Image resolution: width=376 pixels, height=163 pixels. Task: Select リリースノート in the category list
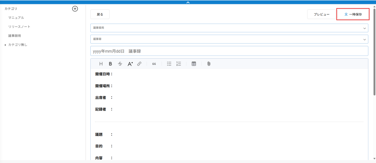click(x=19, y=27)
